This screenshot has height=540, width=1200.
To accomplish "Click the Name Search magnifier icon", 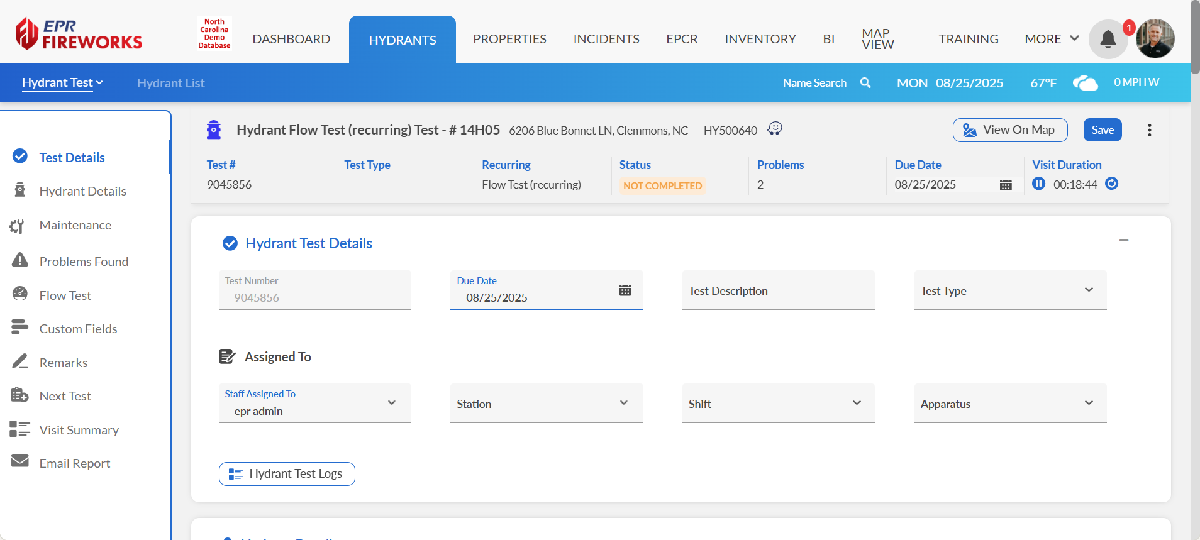I will (x=865, y=83).
